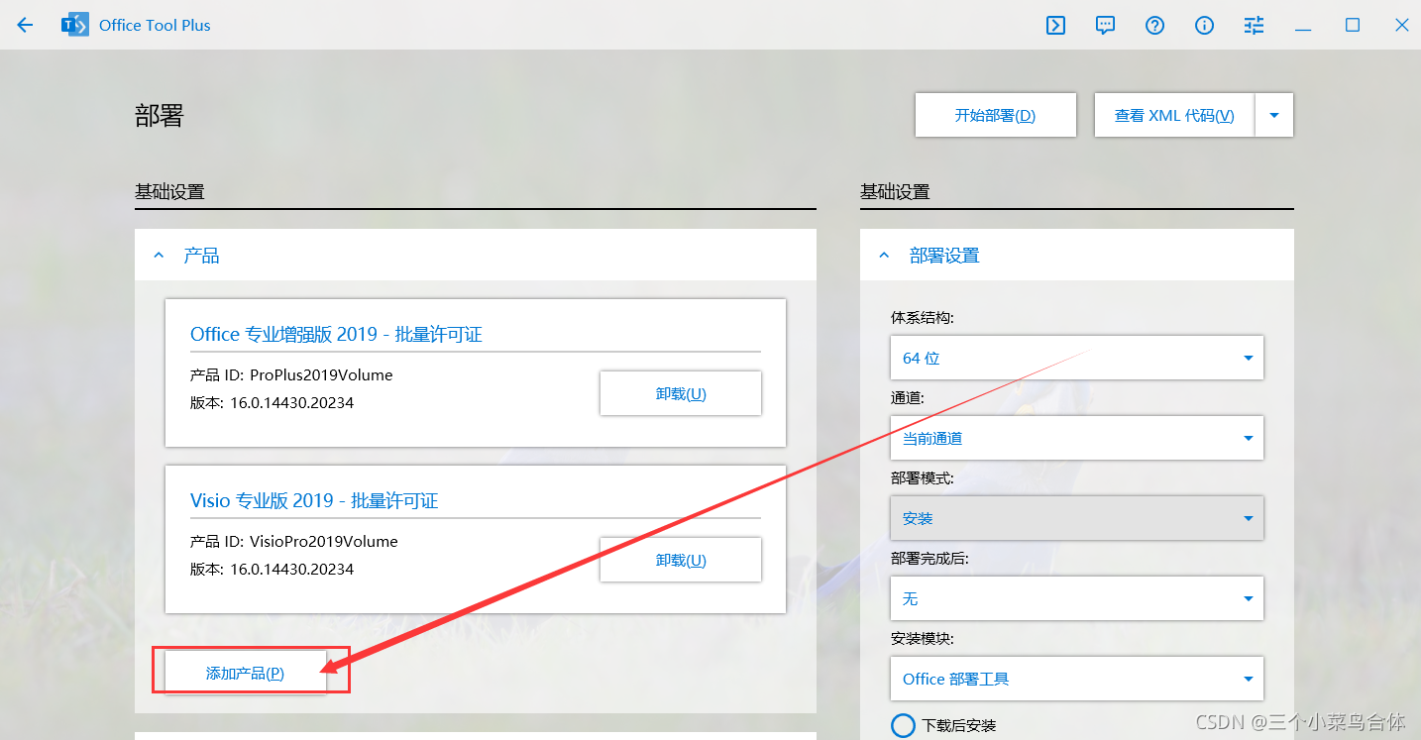Expand the arrow next to 查看 XML 代码

tap(1274, 115)
